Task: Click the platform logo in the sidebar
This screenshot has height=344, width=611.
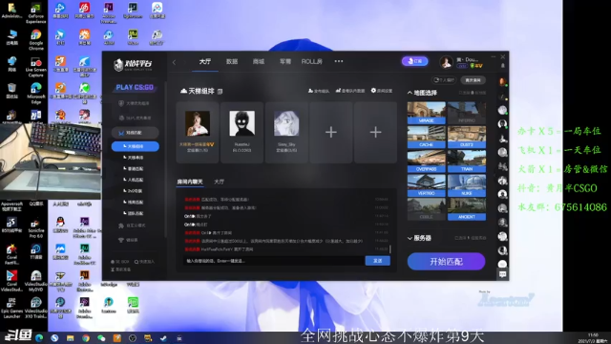Action: 134,65
